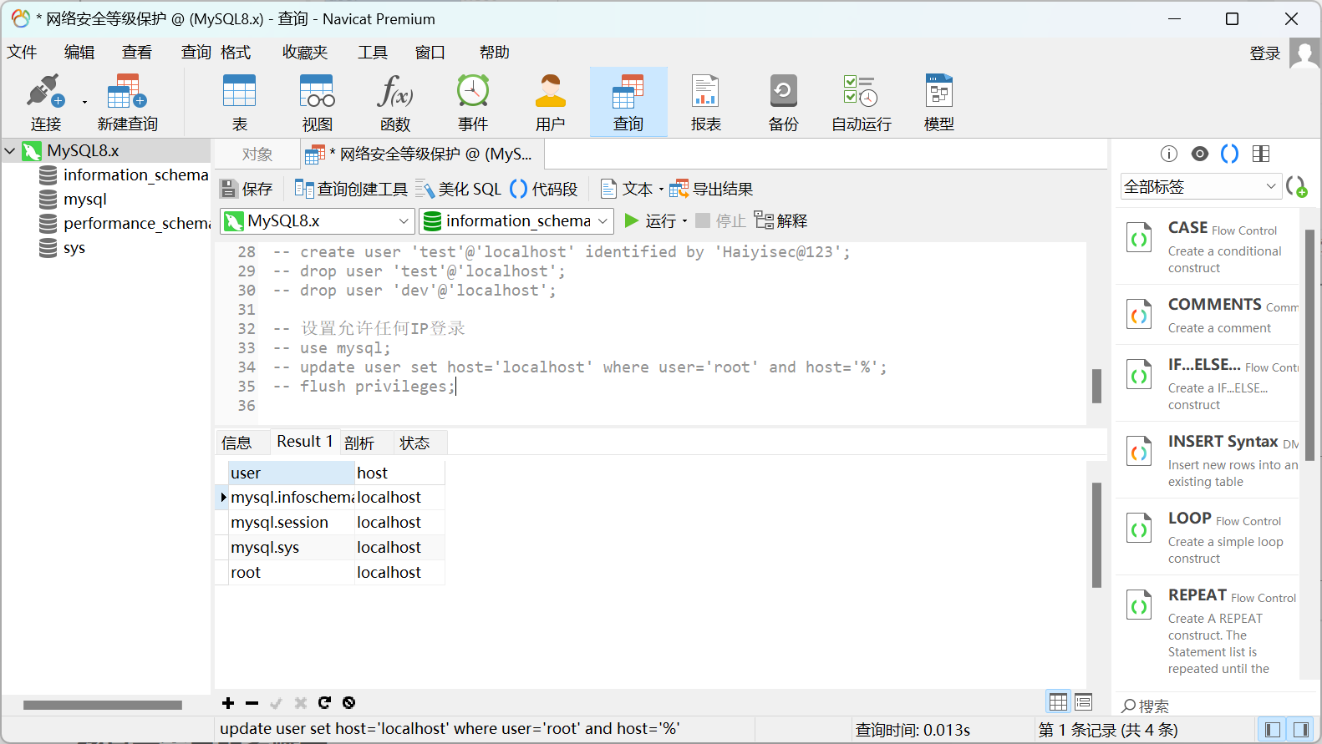
Task: Click the 导出结果 export results button
Action: pyautogui.click(x=711, y=189)
